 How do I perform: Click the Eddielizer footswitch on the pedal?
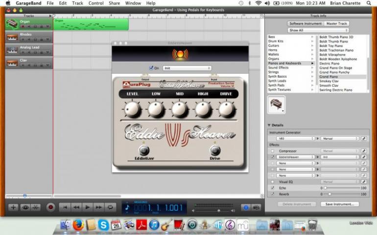tap(144, 150)
